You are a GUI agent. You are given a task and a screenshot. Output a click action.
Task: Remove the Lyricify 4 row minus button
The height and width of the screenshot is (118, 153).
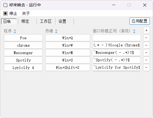(x=146, y=67)
